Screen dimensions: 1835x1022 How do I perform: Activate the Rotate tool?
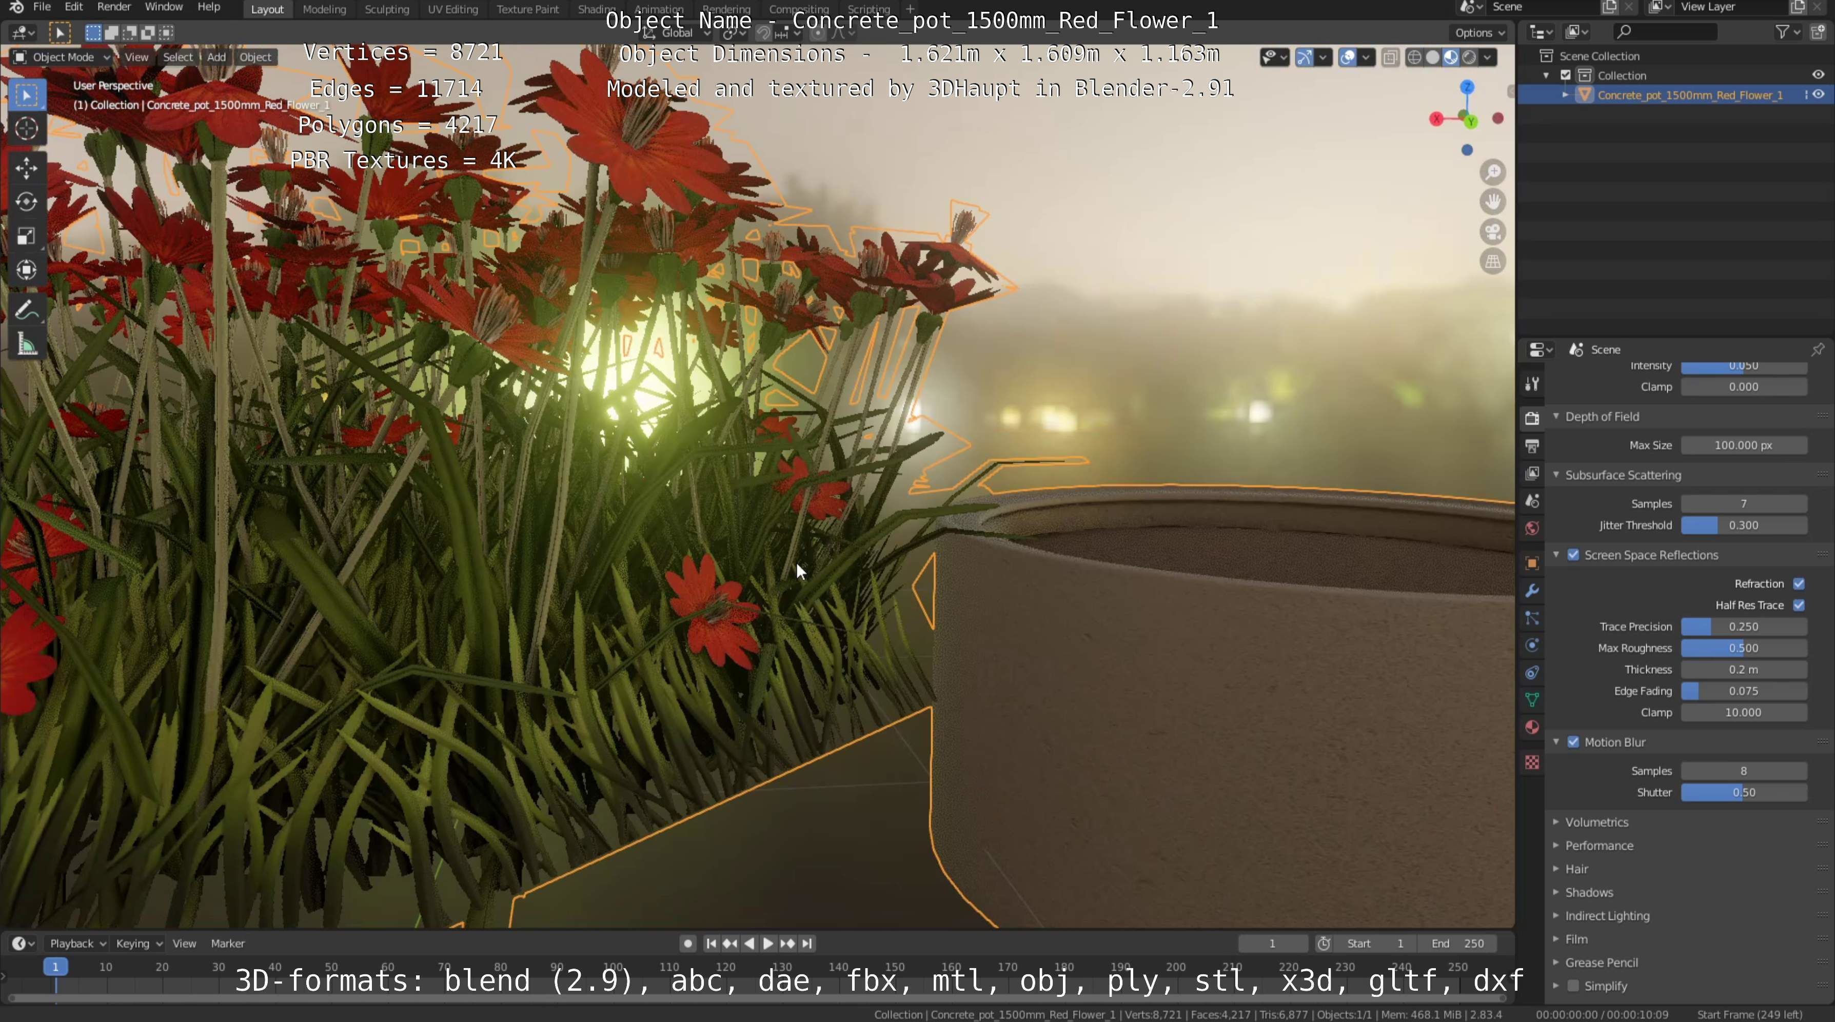pos(26,202)
